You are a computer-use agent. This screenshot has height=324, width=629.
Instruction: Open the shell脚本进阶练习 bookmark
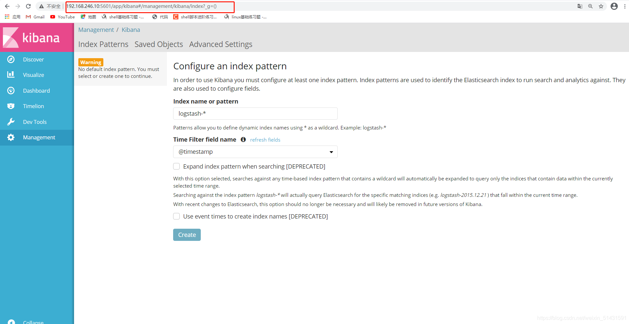click(195, 17)
